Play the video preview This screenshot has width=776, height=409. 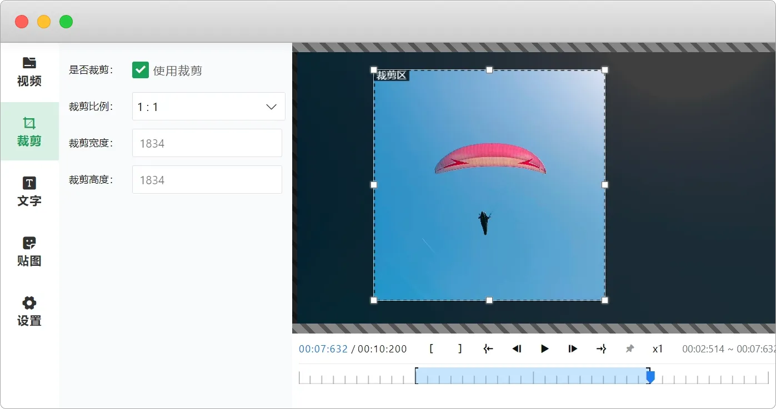click(x=545, y=349)
